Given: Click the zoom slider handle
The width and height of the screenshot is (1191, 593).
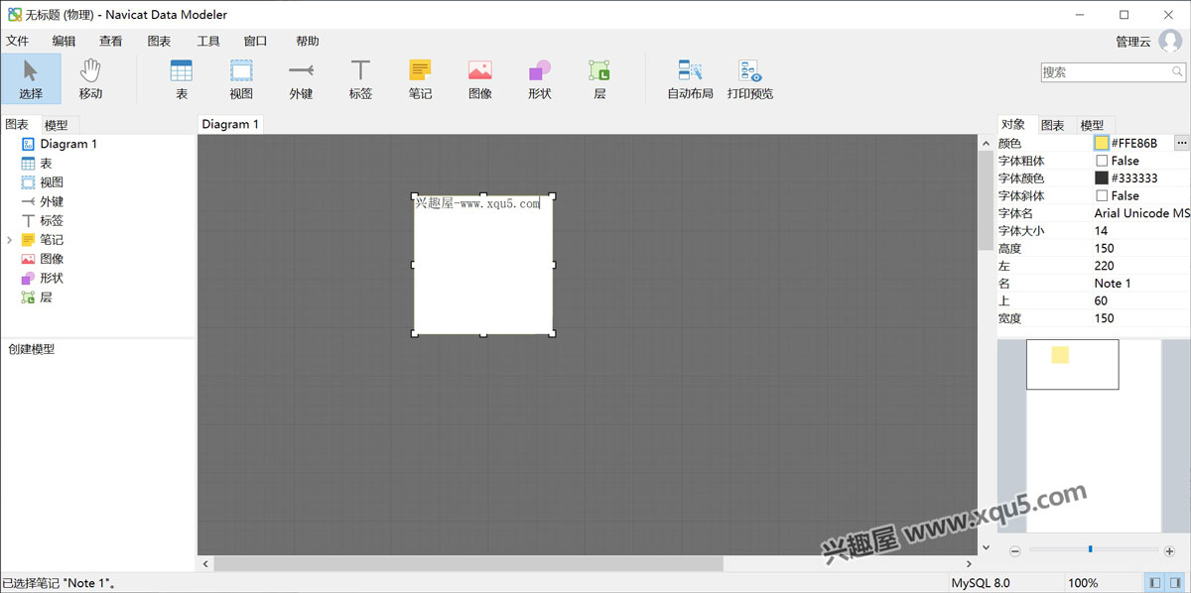Looking at the screenshot, I should click(x=1090, y=548).
